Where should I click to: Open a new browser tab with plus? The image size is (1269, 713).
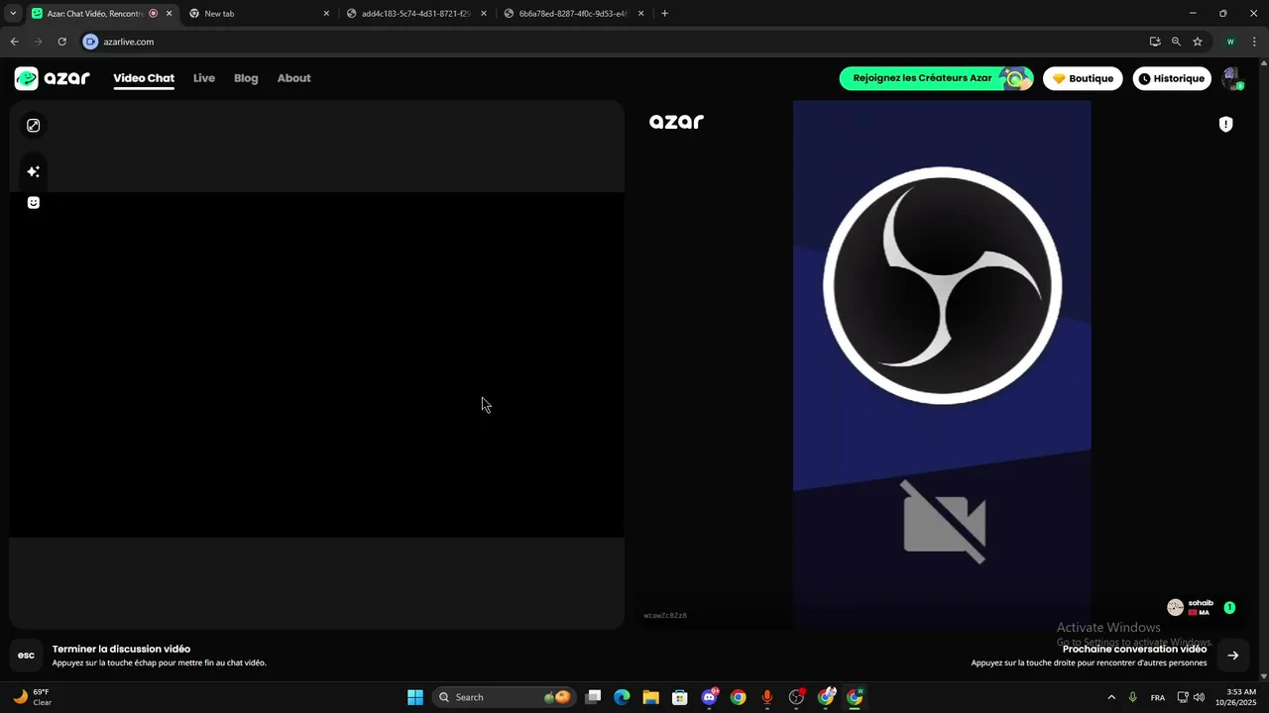point(664,14)
